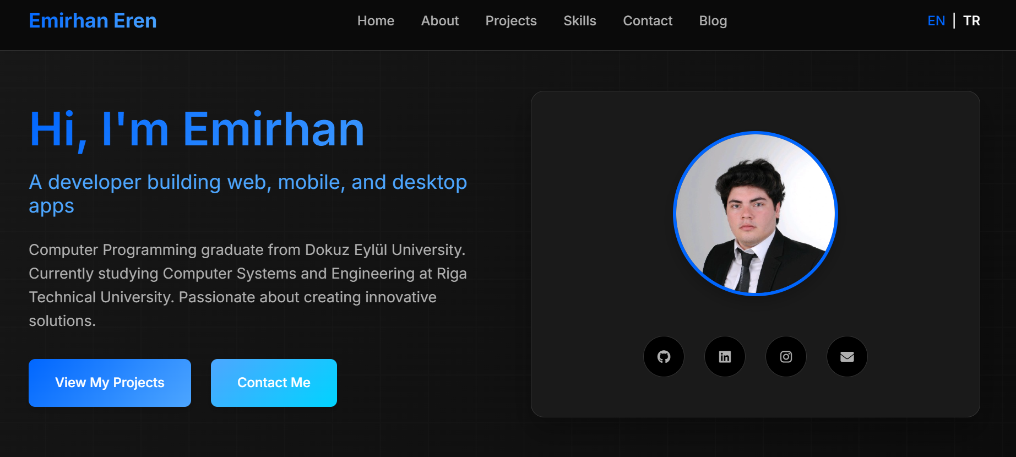Click the 'Computer Programming graduate' paragraph

click(248, 285)
